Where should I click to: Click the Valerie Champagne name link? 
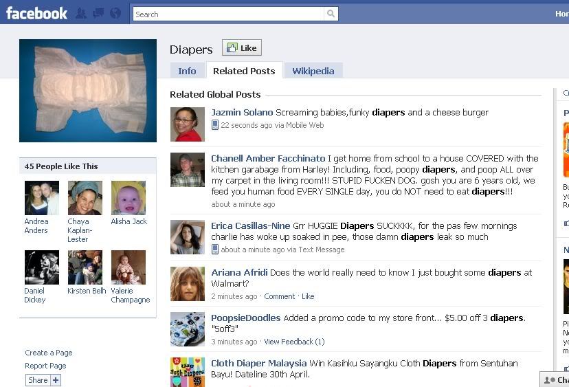131,295
